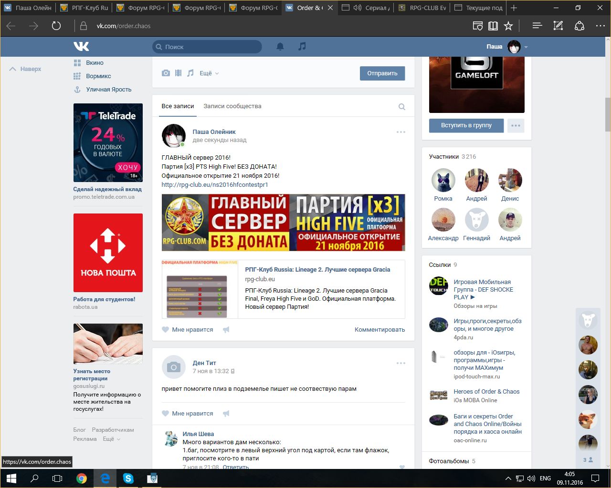Click the Nova Poshta advertisement image
The image size is (611, 488).
click(x=108, y=253)
